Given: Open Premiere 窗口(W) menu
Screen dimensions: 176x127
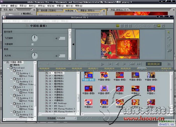Looking at the screenshot, I should click(69, 6).
